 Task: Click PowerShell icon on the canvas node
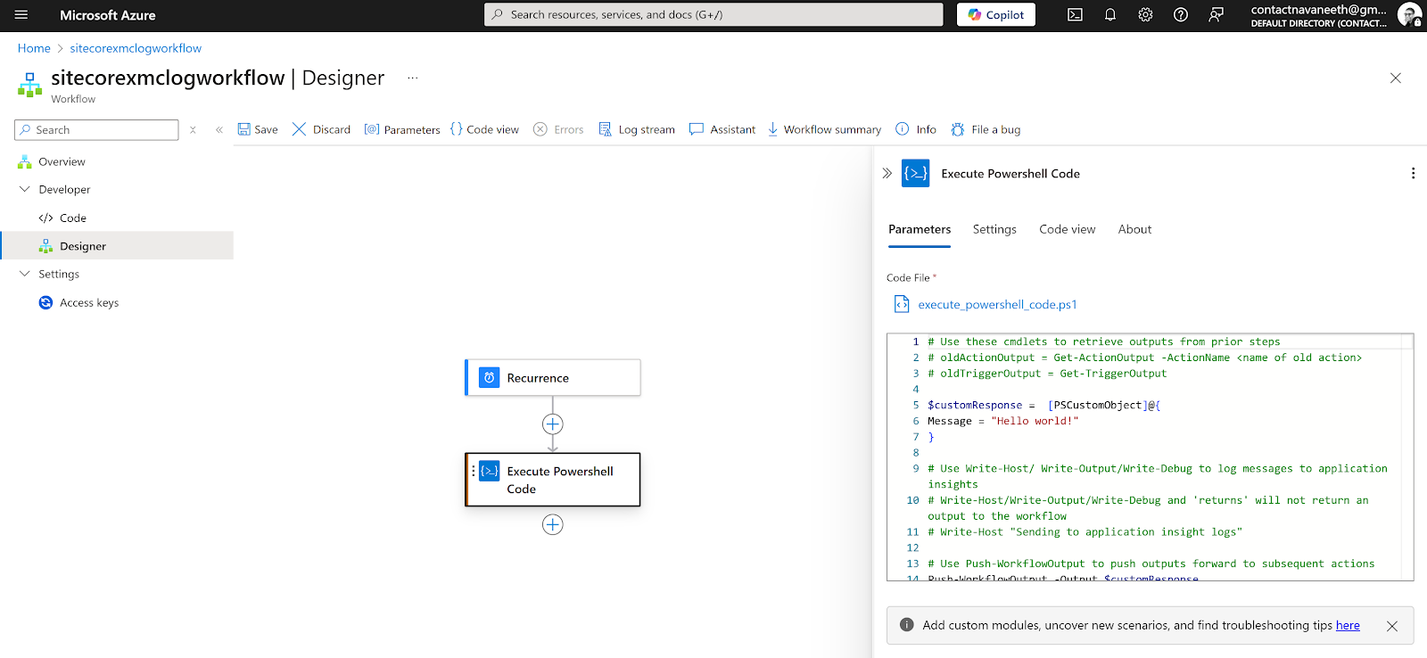[490, 471]
